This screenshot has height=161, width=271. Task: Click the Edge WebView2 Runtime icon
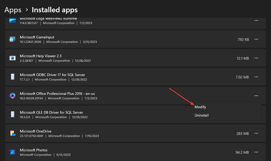coord(13,20)
